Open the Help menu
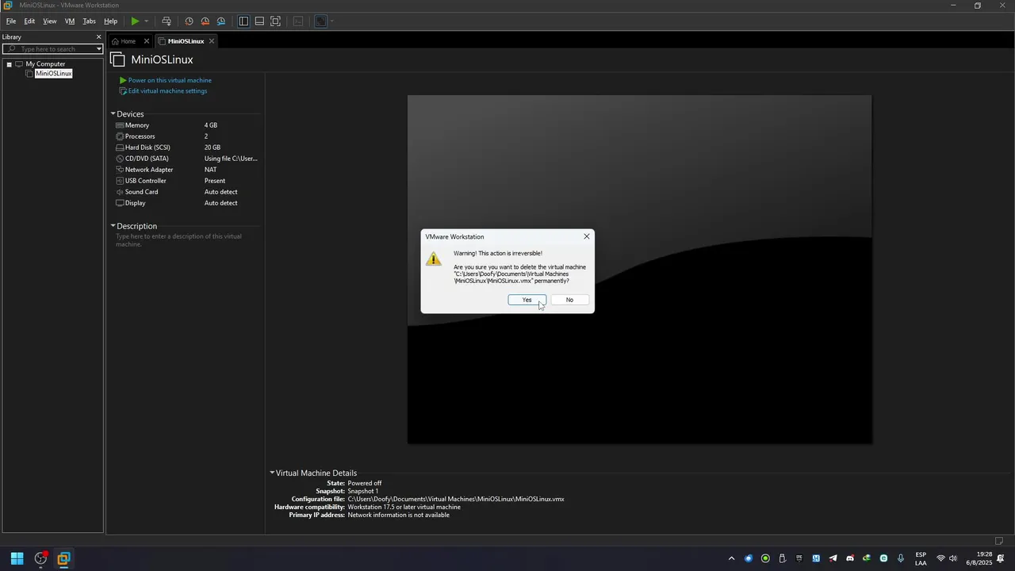This screenshot has width=1015, height=571. (x=111, y=21)
